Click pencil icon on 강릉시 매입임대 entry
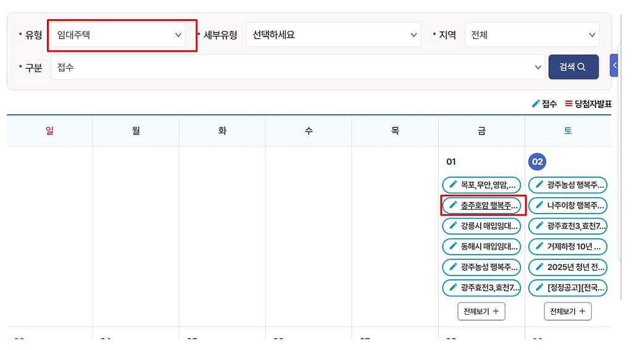632x350 pixels. (x=453, y=226)
